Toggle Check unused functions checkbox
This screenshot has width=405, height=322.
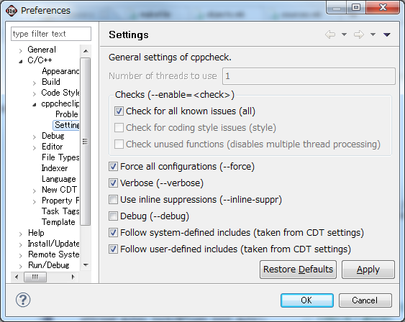119,144
